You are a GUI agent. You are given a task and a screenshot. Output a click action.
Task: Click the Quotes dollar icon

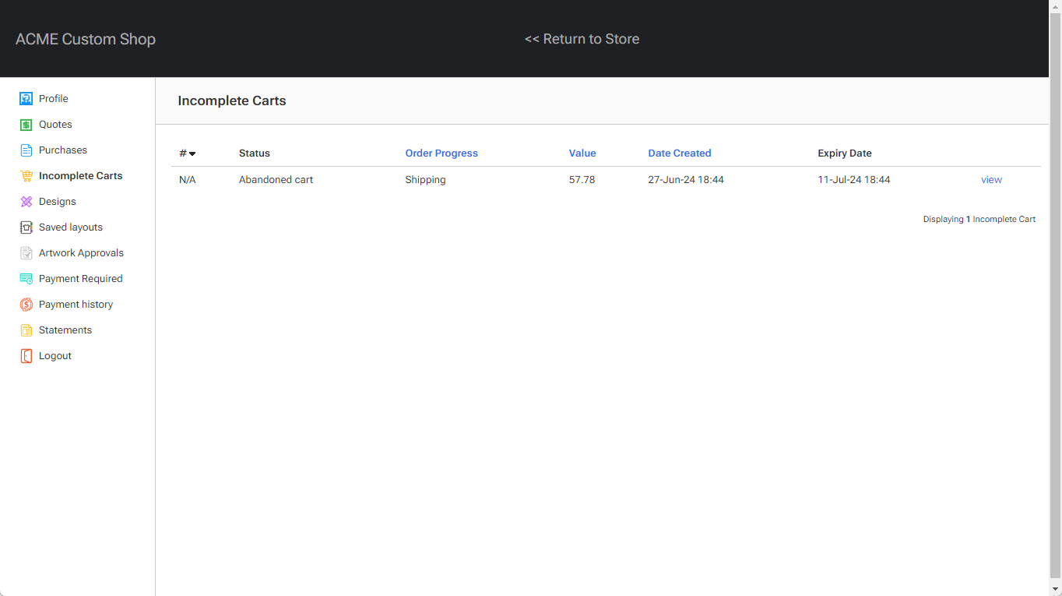coord(26,124)
